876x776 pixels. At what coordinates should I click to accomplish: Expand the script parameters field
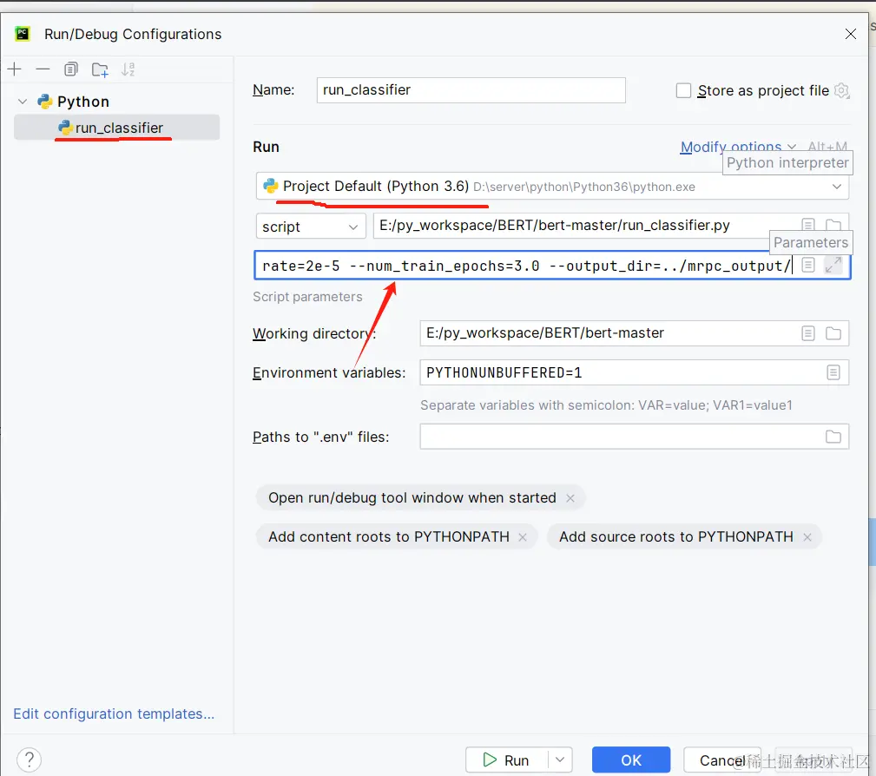pyautogui.click(x=833, y=265)
